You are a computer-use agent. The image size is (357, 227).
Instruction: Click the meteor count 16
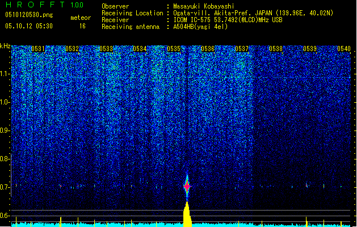[82, 26]
